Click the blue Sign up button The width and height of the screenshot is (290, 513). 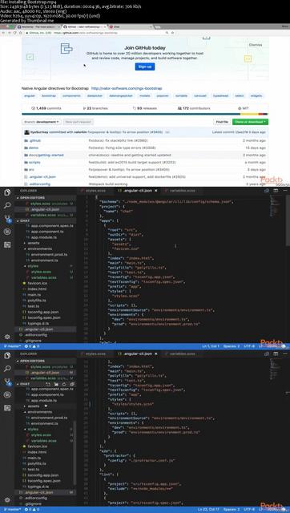click(145, 67)
